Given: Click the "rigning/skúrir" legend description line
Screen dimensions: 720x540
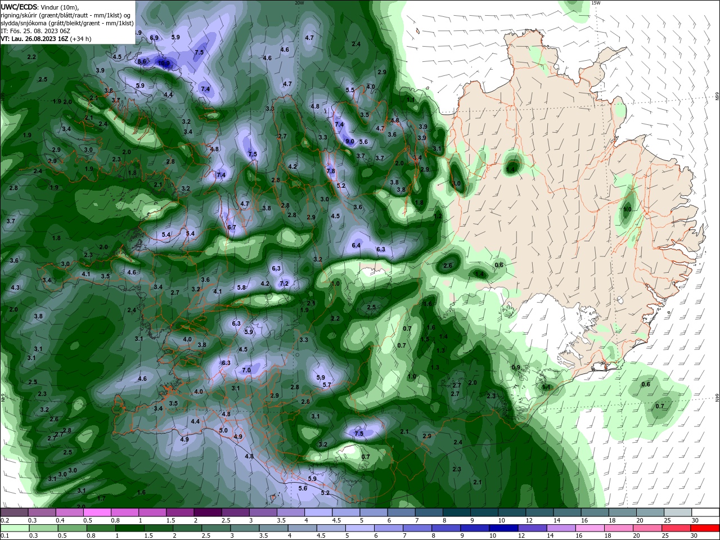Looking at the screenshot, I should pos(66,15).
